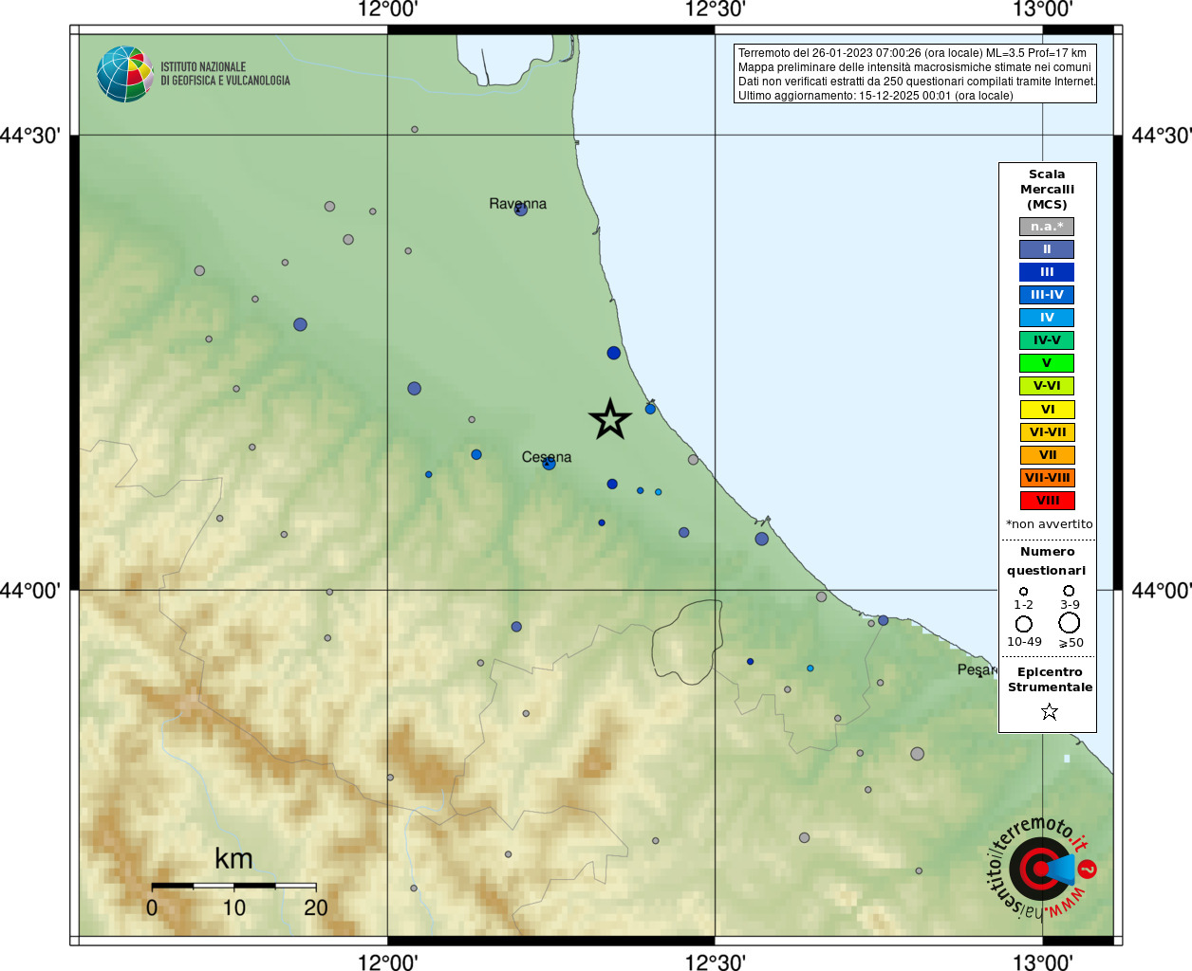Image resolution: width=1192 pixels, height=971 pixels.
Task: Click the 1-2 questionnaires circle in legend
Action: pyautogui.click(x=1023, y=591)
